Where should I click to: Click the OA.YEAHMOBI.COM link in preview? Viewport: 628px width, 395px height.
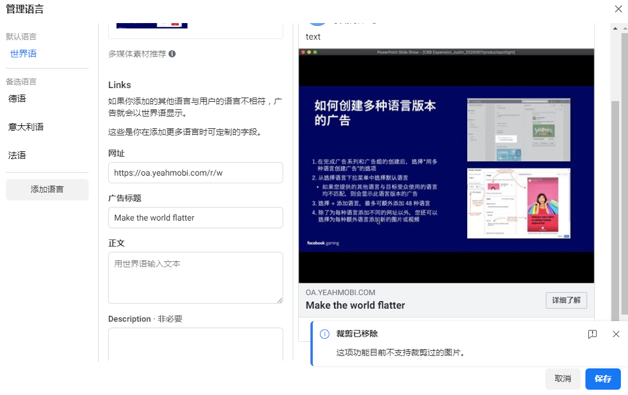pos(340,293)
